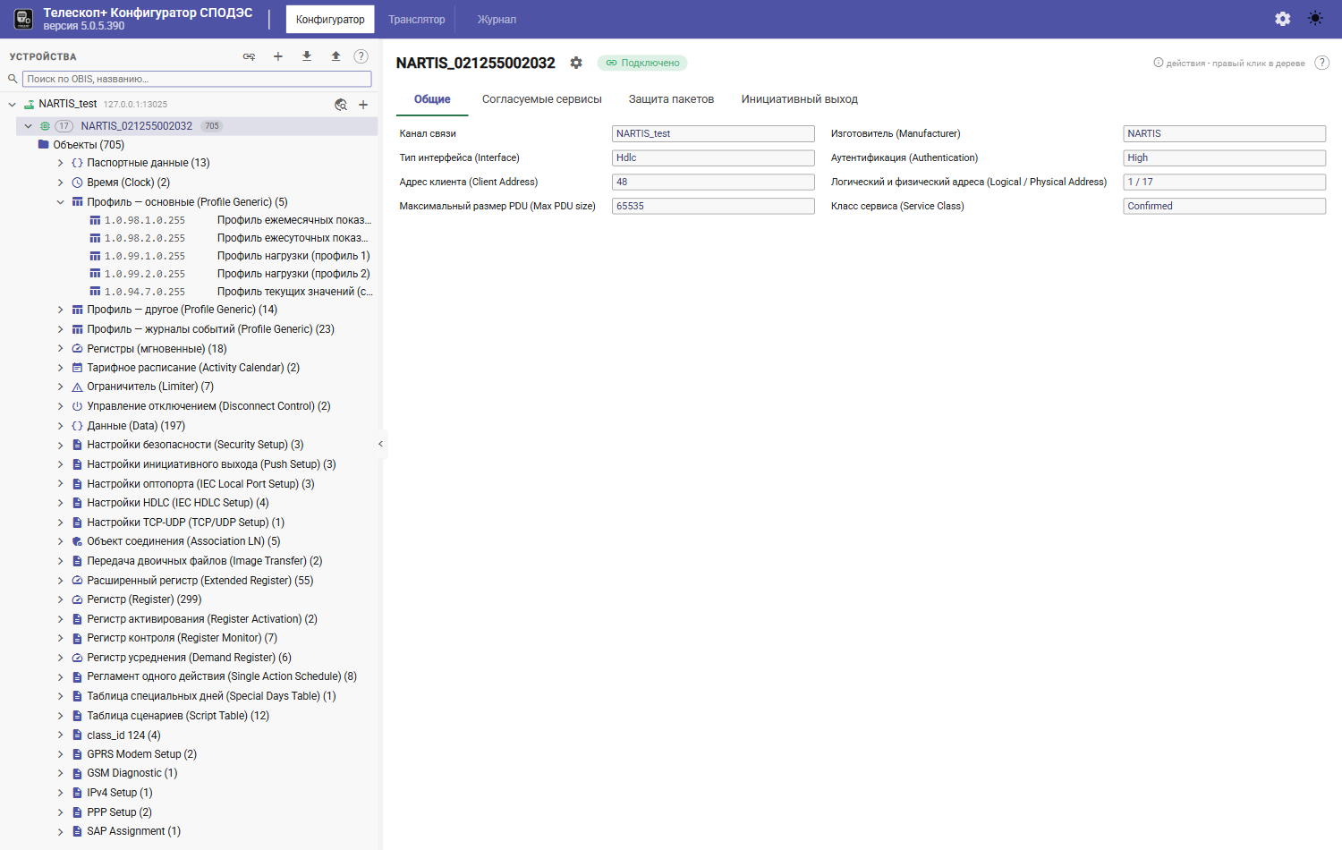Open the Согласуемые сервисы tab
The height and width of the screenshot is (850, 1342).
(542, 99)
